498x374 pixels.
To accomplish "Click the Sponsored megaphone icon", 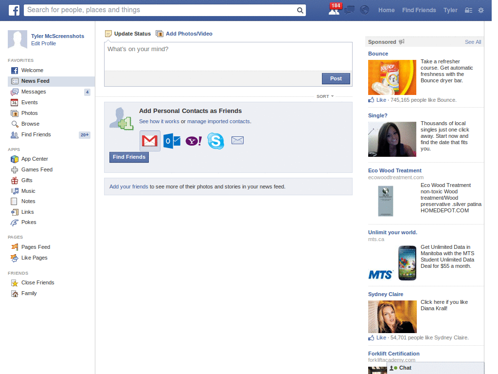I will (x=402, y=42).
